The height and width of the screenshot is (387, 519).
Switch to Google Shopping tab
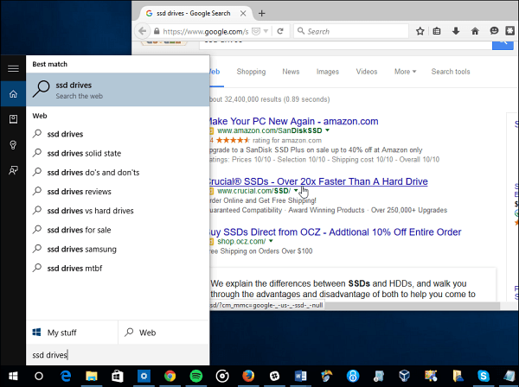point(251,72)
